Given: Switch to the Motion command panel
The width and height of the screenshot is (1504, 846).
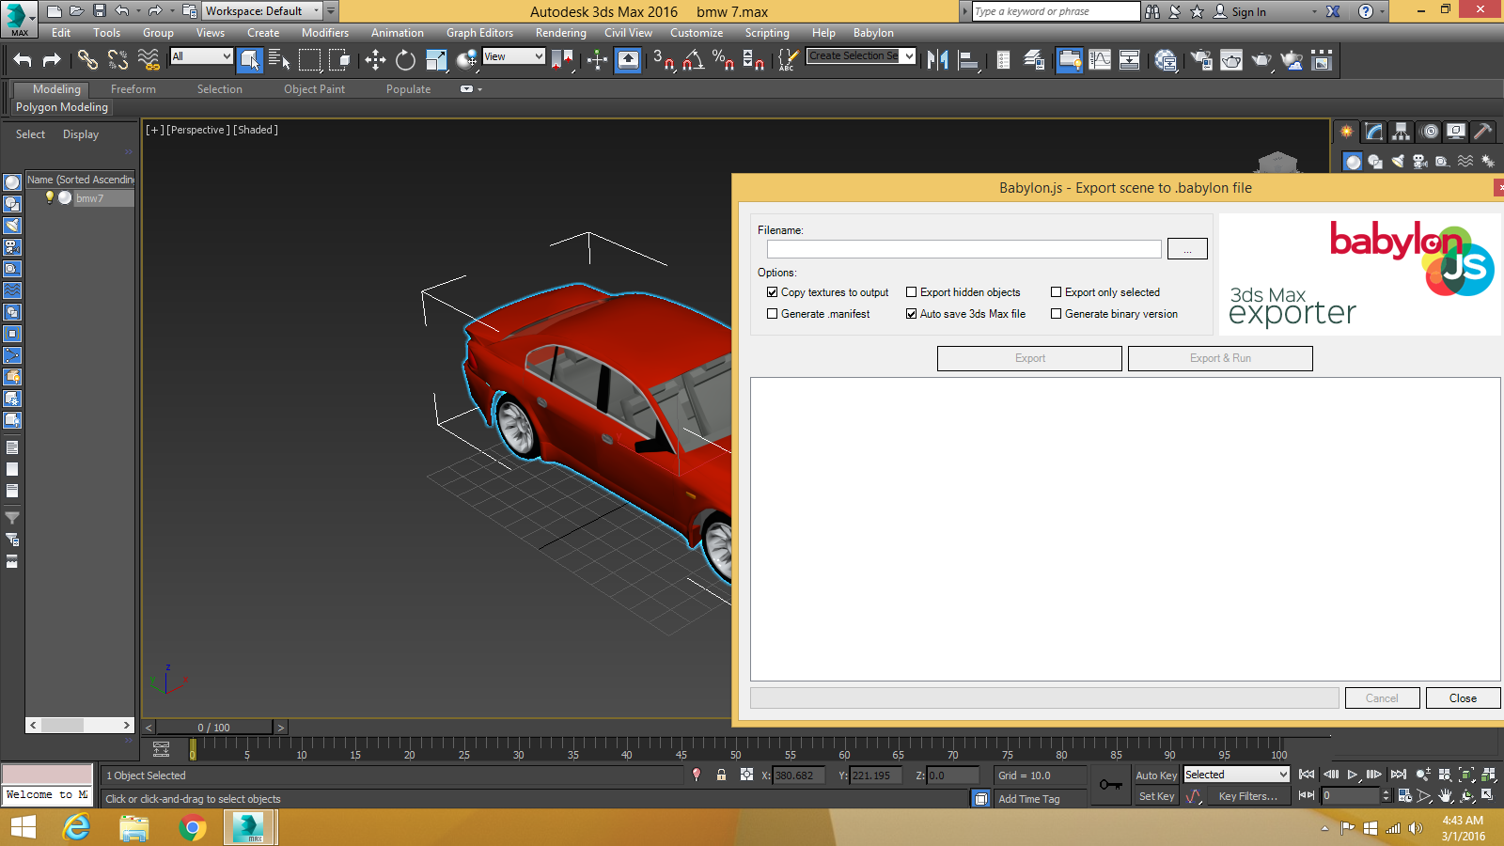Looking at the screenshot, I should [x=1430, y=132].
